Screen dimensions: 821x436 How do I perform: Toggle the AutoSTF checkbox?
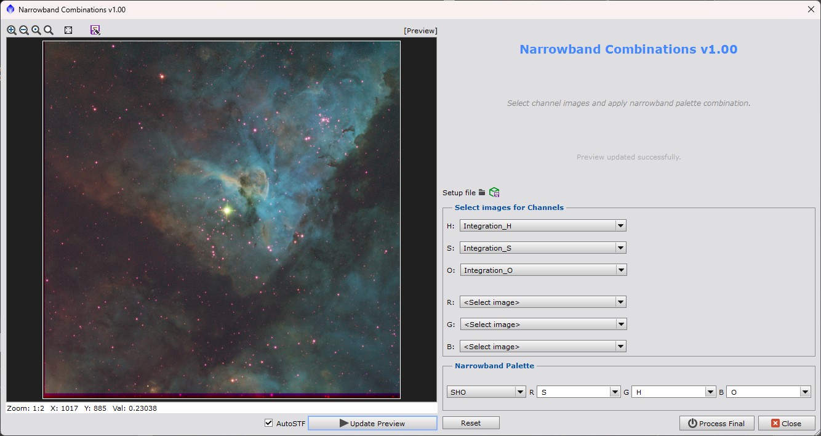(x=268, y=423)
